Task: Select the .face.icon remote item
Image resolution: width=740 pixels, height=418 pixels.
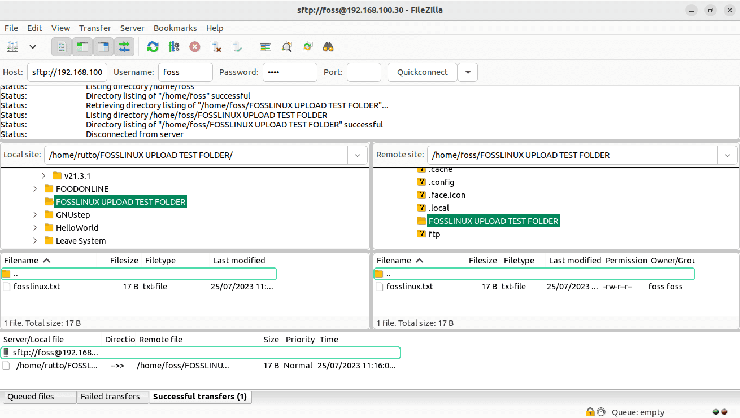Action: [447, 195]
